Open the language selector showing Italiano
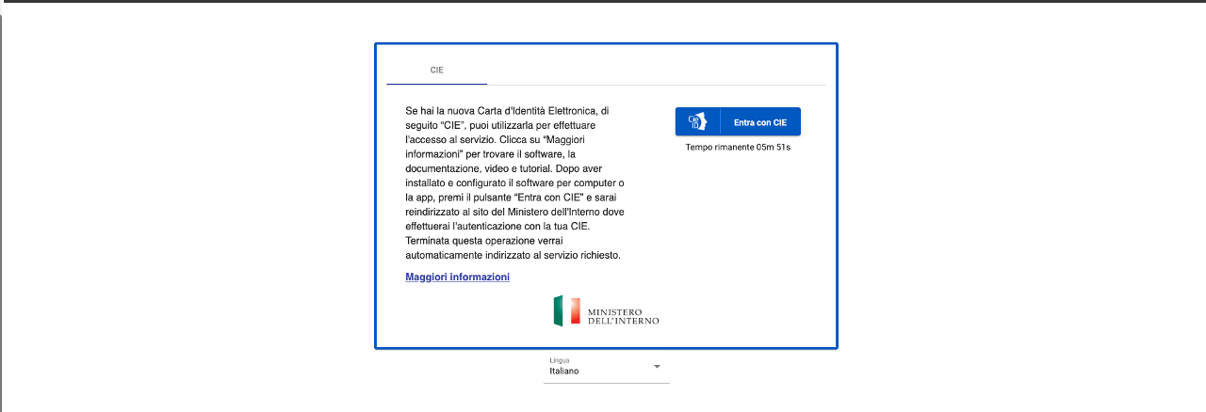The width and height of the screenshot is (1206, 412). point(605,371)
